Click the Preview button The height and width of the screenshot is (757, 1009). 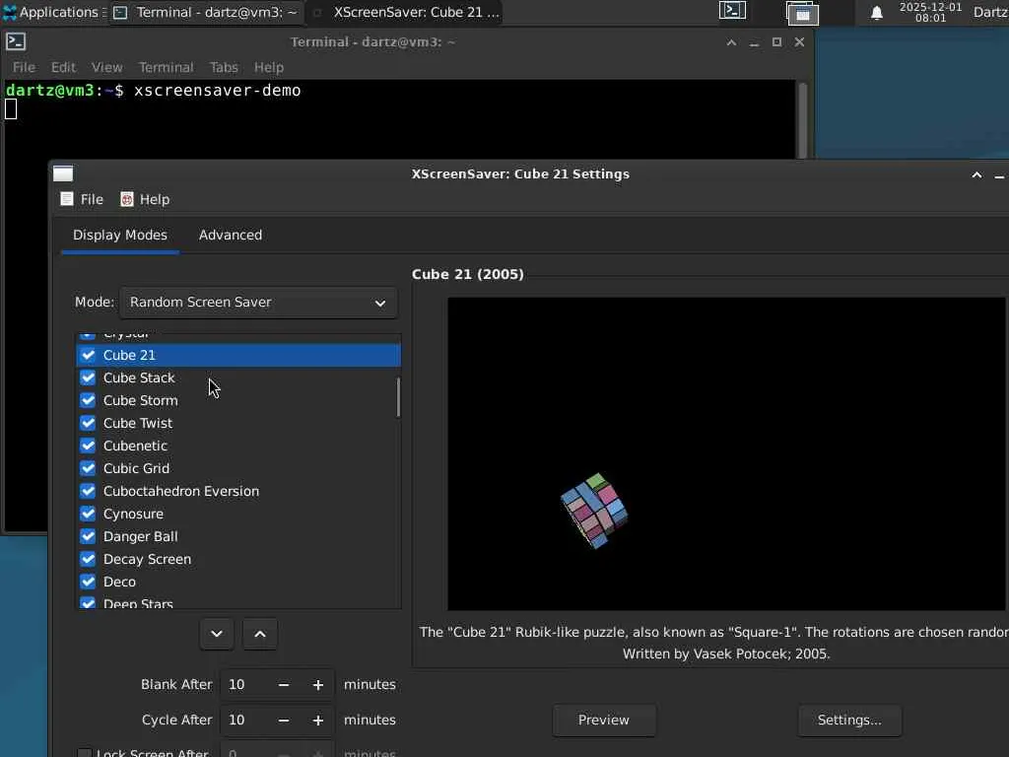click(604, 721)
